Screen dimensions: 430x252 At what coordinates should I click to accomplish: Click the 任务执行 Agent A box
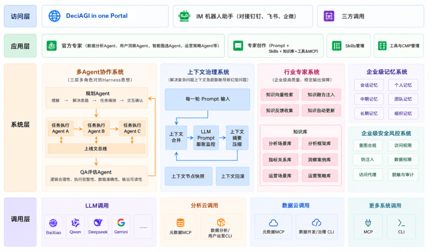point(61,128)
